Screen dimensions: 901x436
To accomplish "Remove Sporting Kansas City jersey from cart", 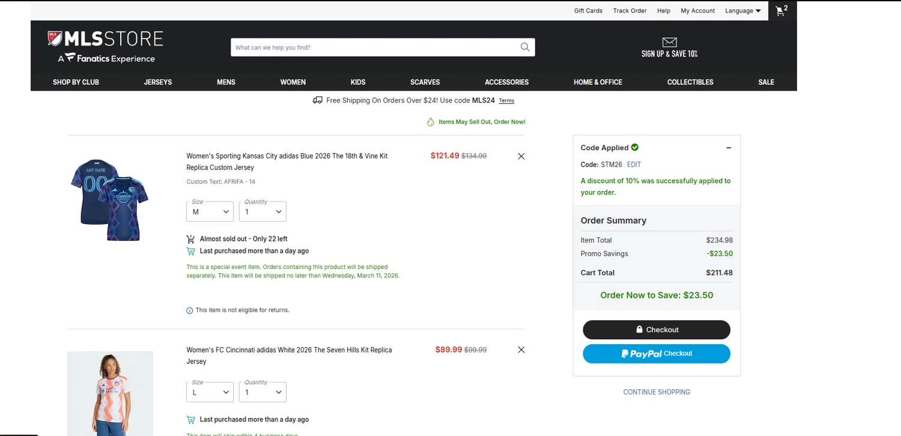I will 521,156.
